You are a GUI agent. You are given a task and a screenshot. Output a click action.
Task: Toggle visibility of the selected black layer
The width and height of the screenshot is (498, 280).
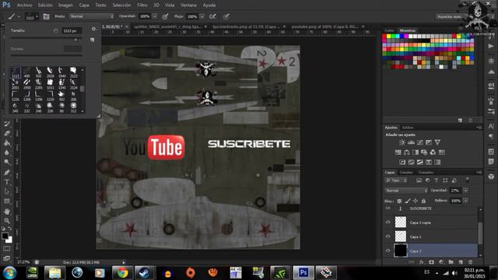coord(388,250)
